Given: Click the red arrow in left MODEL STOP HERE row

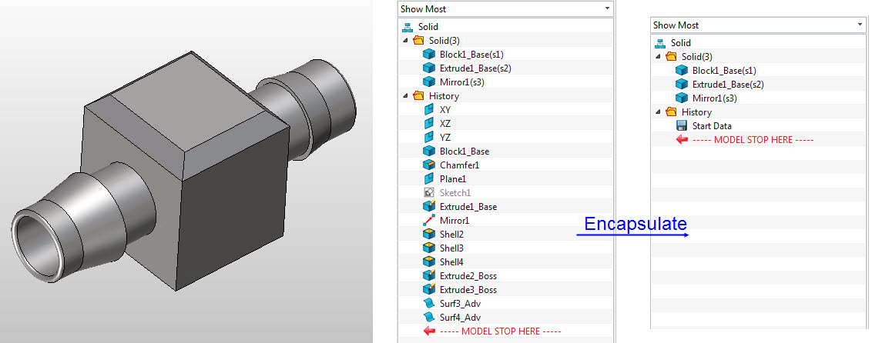Looking at the screenshot, I should tap(429, 331).
